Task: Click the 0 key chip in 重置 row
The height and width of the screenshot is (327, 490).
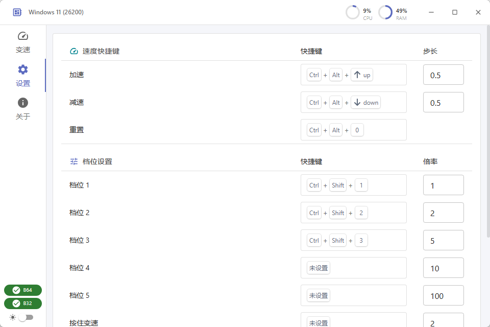Action: (x=357, y=130)
